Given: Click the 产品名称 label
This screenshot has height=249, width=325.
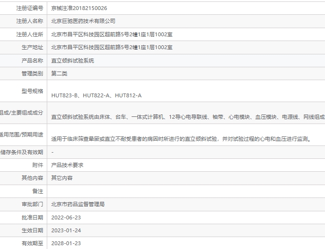Looking at the screenshot, I should pyautogui.click(x=32, y=61).
